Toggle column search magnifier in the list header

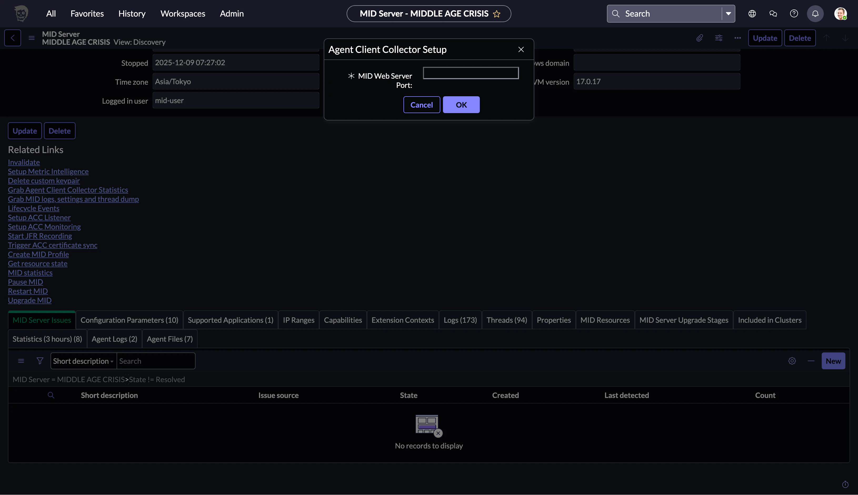click(51, 395)
